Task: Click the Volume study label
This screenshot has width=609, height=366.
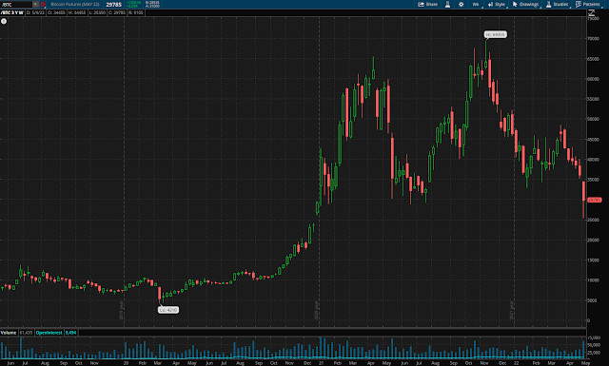Action: 9,333
